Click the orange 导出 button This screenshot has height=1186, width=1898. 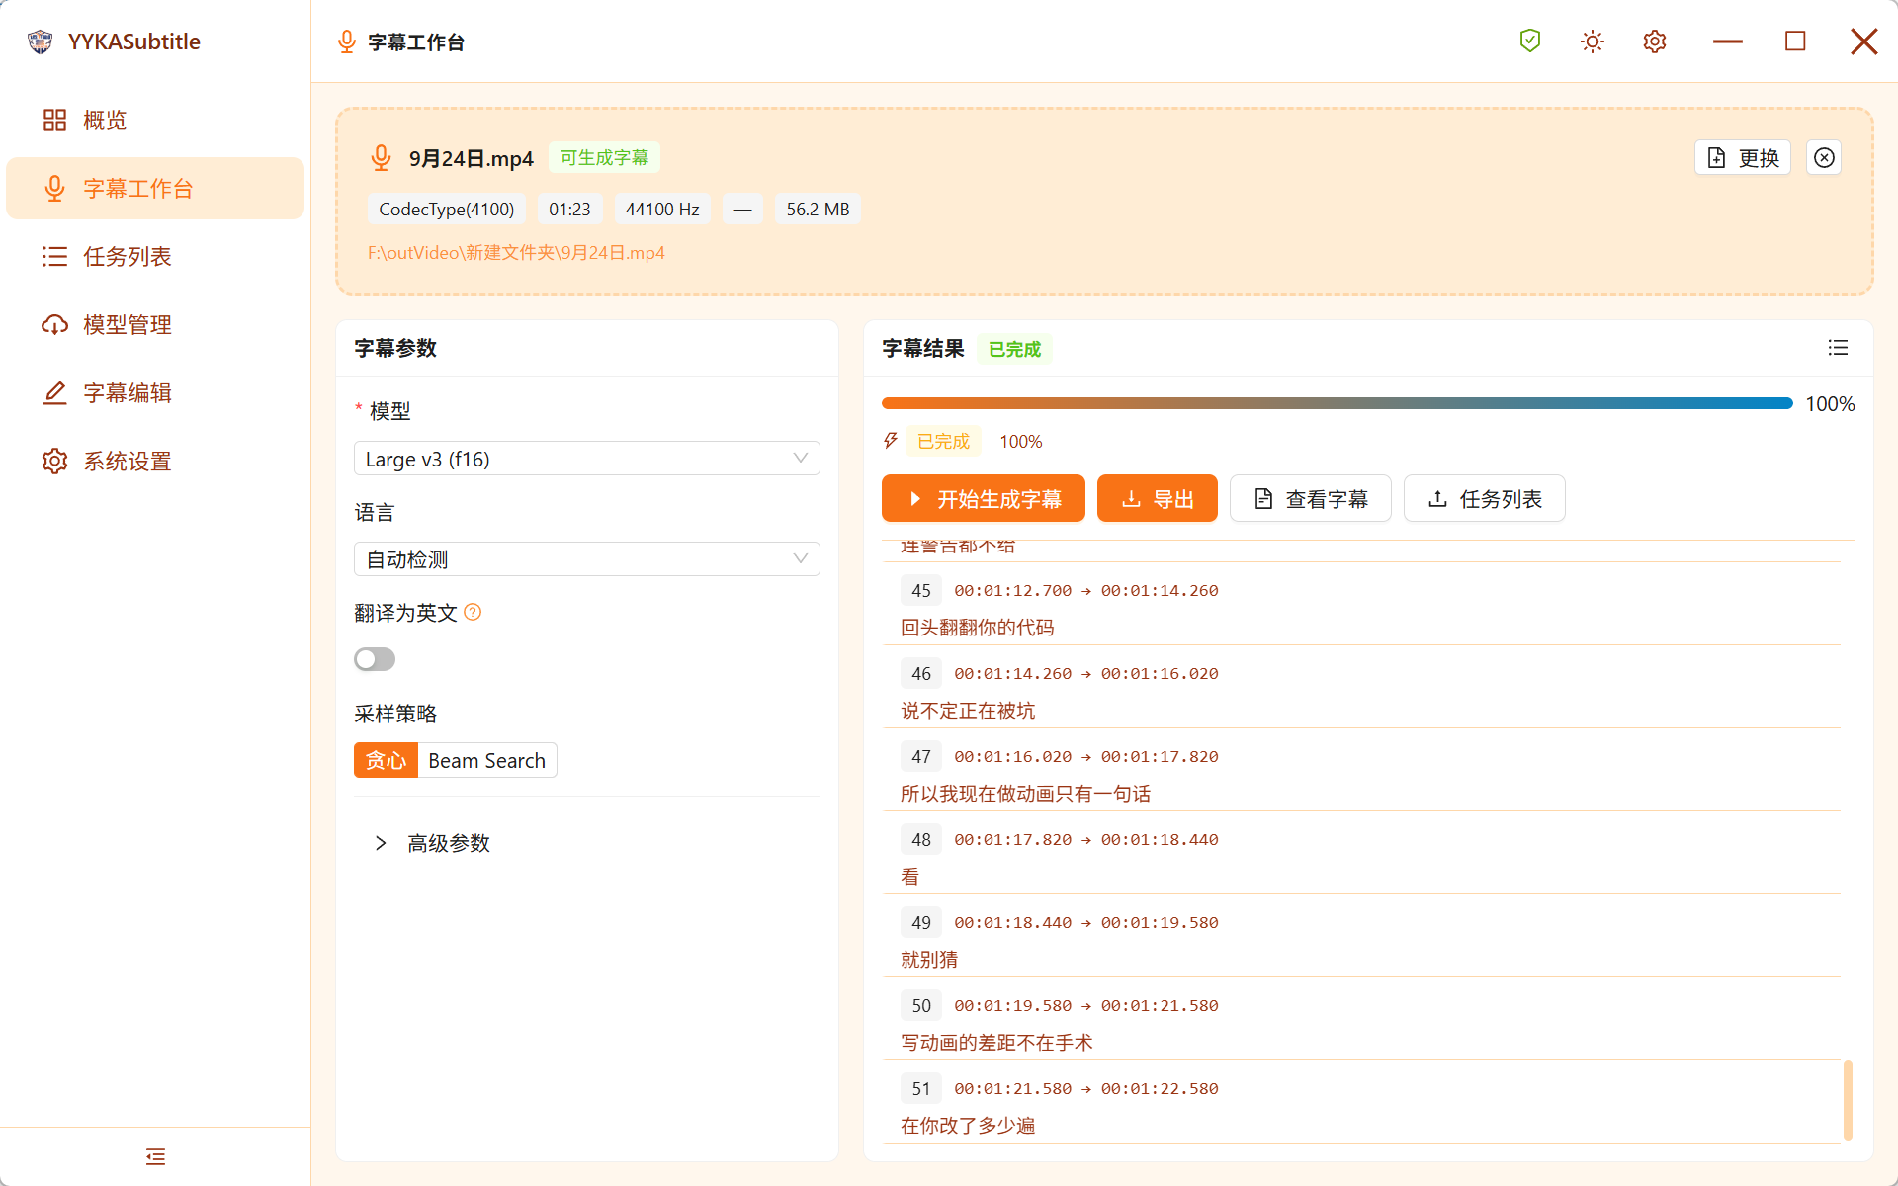tap(1158, 498)
